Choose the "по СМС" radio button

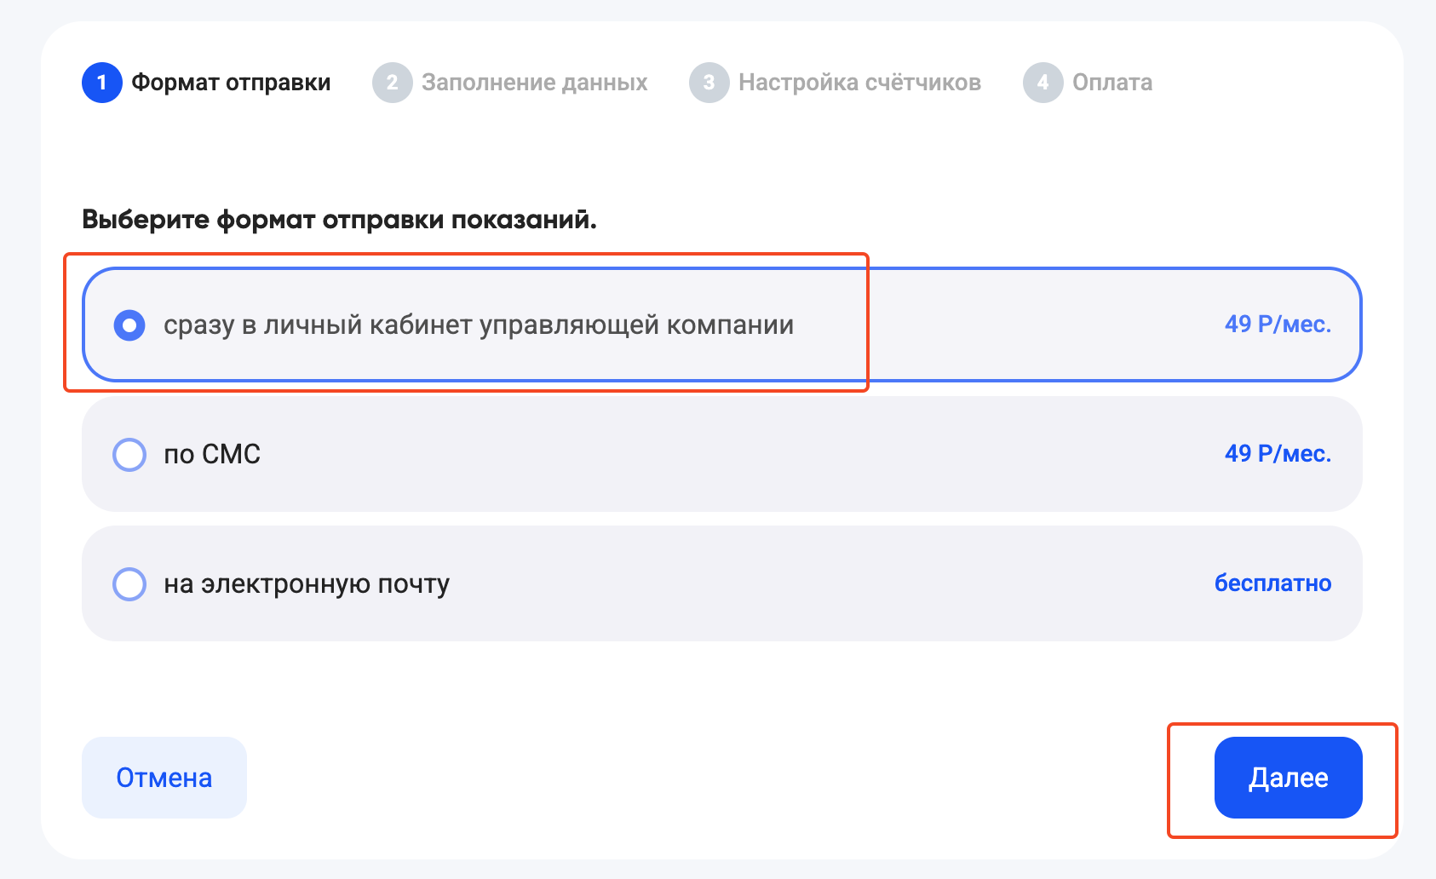coord(129,454)
